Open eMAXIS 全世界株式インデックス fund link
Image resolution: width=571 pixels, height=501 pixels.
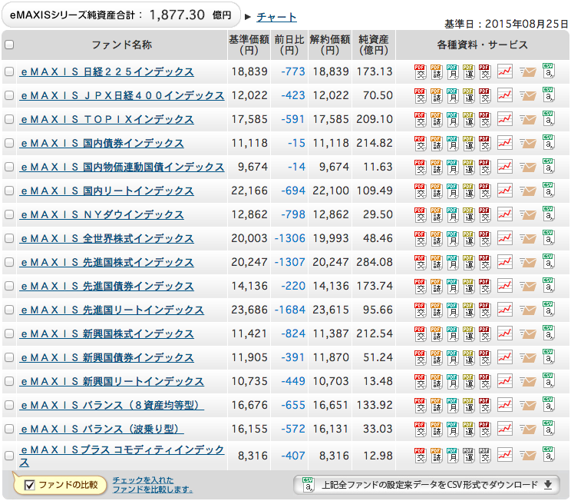pyautogui.click(x=107, y=238)
